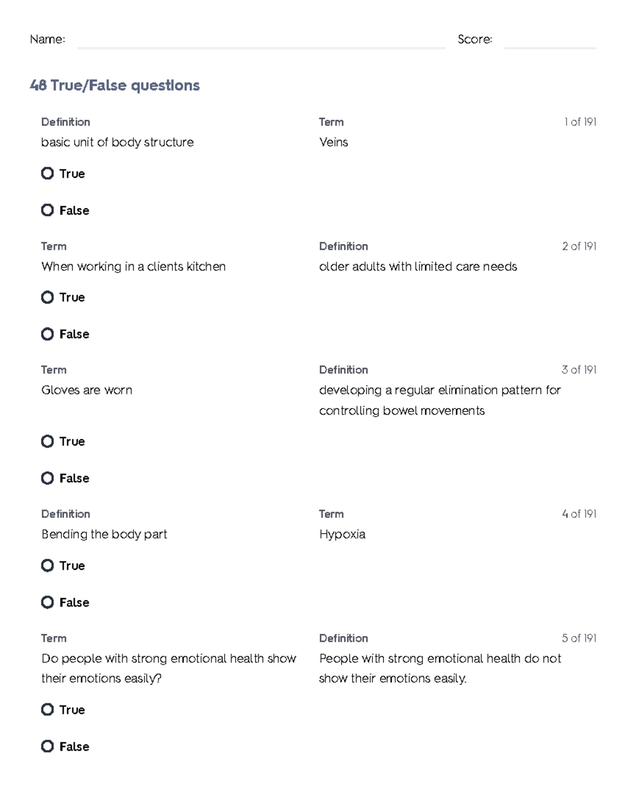Viewport: 625px width, 809px height.
Task: Choose False for Gloves are worn
Action: pyautogui.click(x=47, y=478)
